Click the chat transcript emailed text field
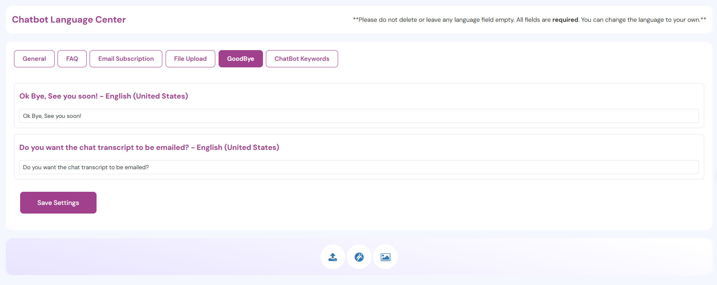This screenshot has height=285, width=717. coord(359,167)
